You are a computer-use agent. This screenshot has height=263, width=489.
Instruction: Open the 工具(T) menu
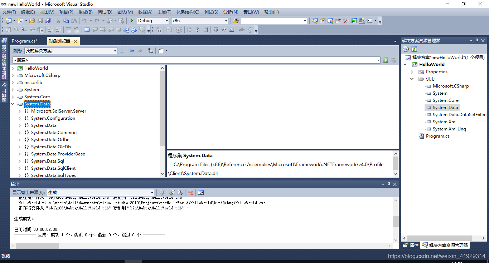[x=164, y=12]
